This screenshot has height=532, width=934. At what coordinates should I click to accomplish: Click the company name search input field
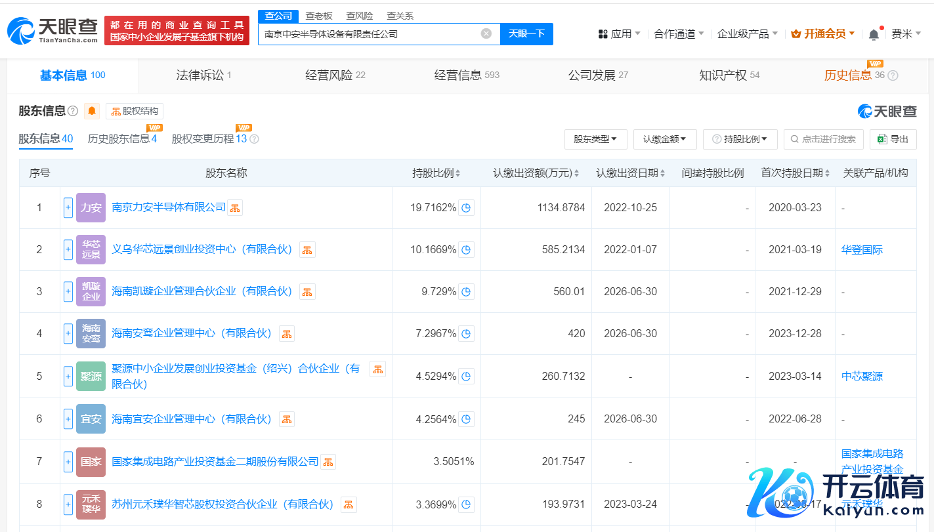point(371,33)
